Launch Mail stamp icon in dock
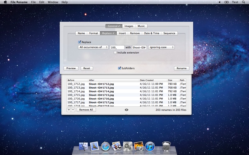This screenshot has height=155, width=249. (x=94, y=146)
